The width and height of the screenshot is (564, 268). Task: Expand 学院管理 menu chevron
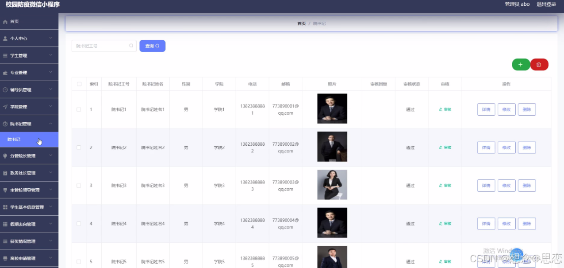click(x=50, y=107)
